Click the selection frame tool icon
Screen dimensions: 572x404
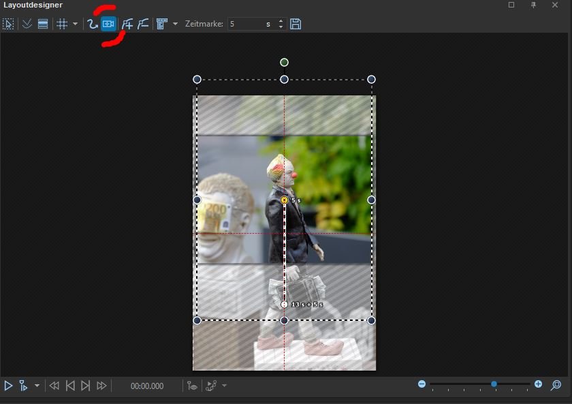(x=9, y=24)
